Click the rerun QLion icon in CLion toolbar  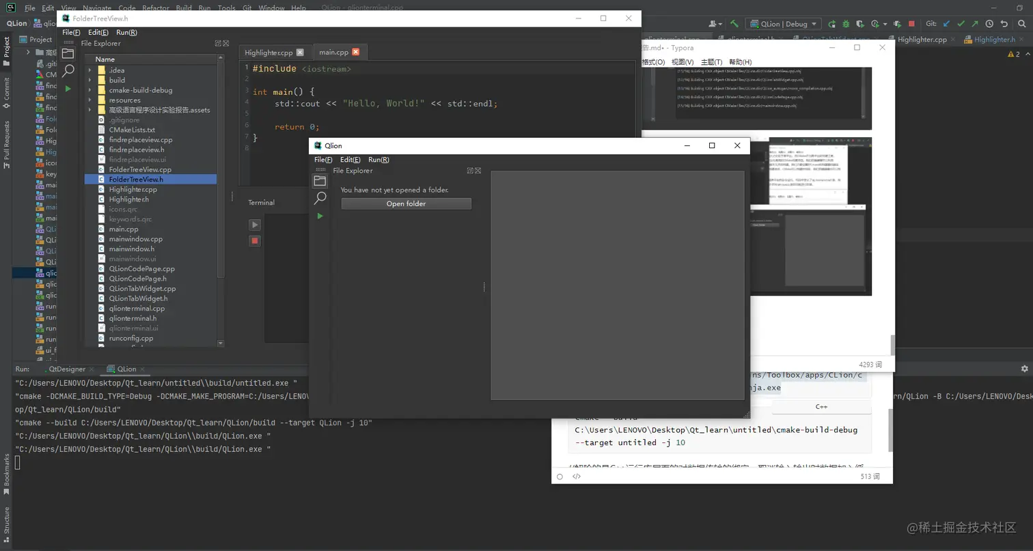[x=831, y=24]
